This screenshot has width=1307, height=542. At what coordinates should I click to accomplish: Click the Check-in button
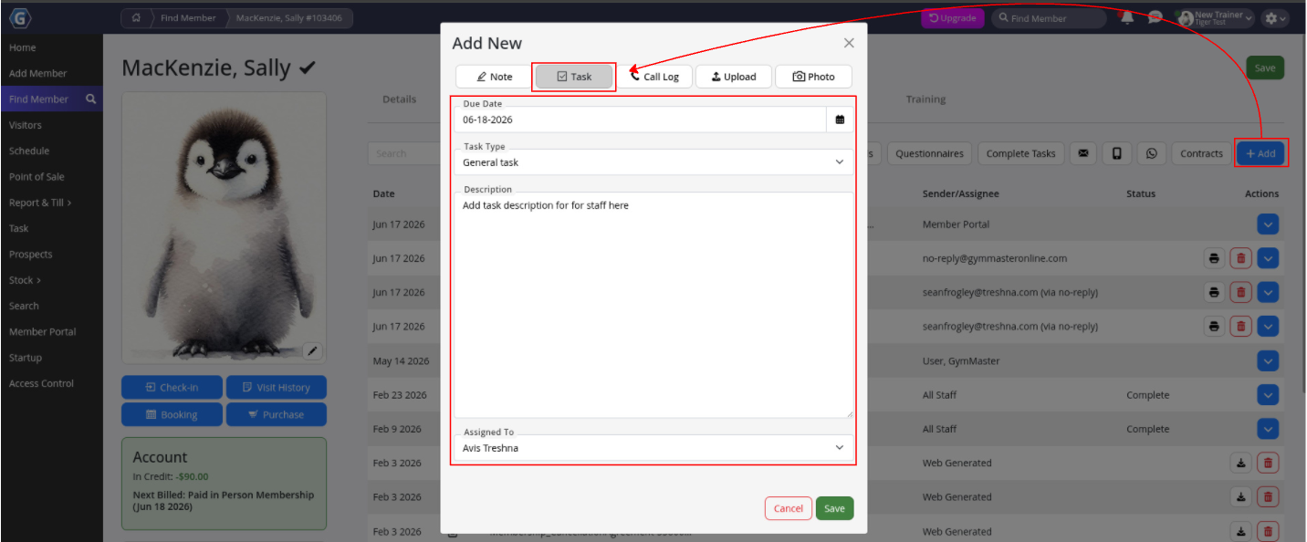(x=172, y=387)
